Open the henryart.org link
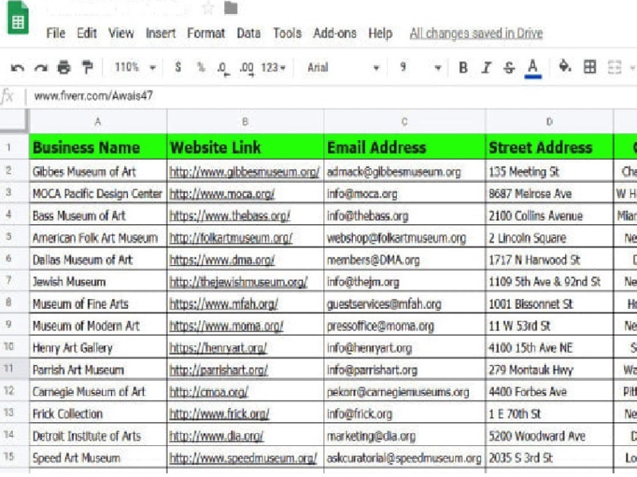The image size is (637, 477). pyautogui.click(x=218, y=348)
